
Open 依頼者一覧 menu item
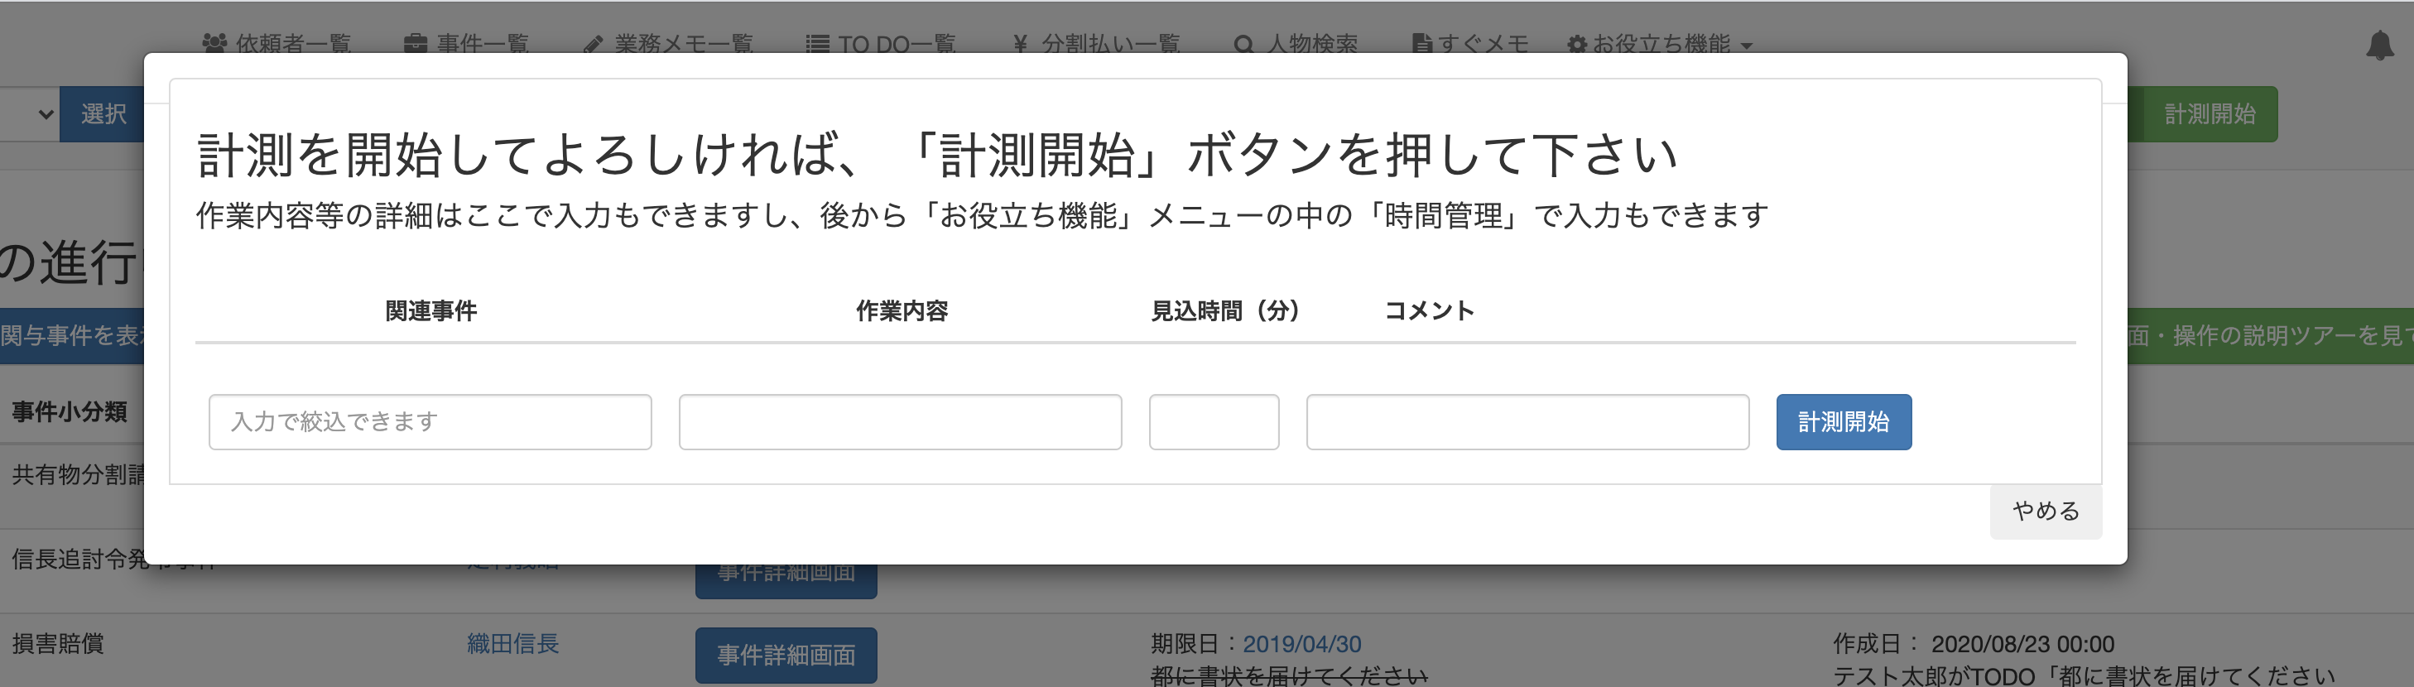coord(277,43)
